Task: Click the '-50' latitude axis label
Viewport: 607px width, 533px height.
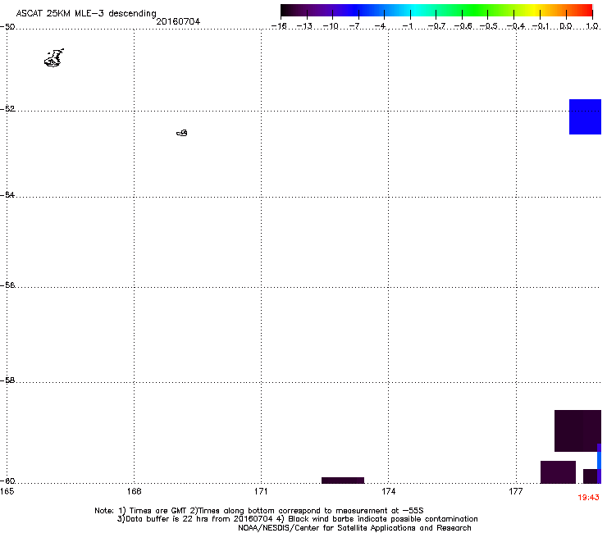Action: tap(7, 27)
